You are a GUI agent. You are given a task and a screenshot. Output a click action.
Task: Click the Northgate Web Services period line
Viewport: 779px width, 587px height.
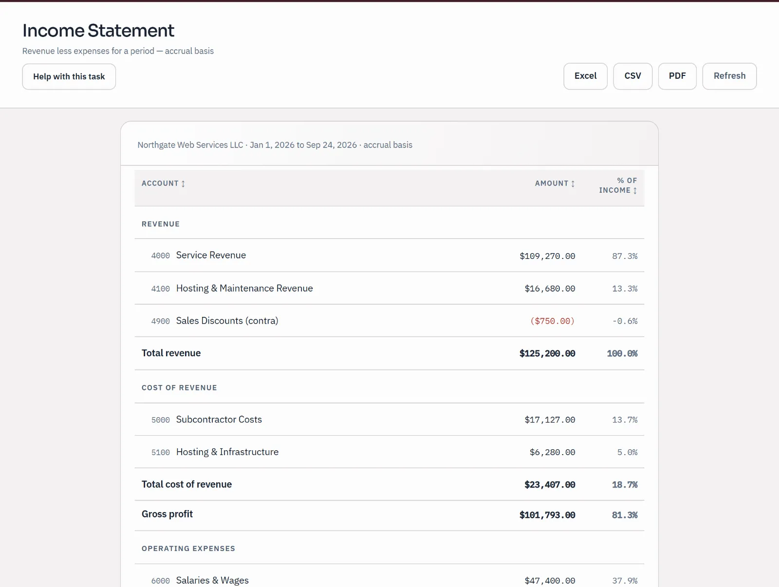(275, 145)
